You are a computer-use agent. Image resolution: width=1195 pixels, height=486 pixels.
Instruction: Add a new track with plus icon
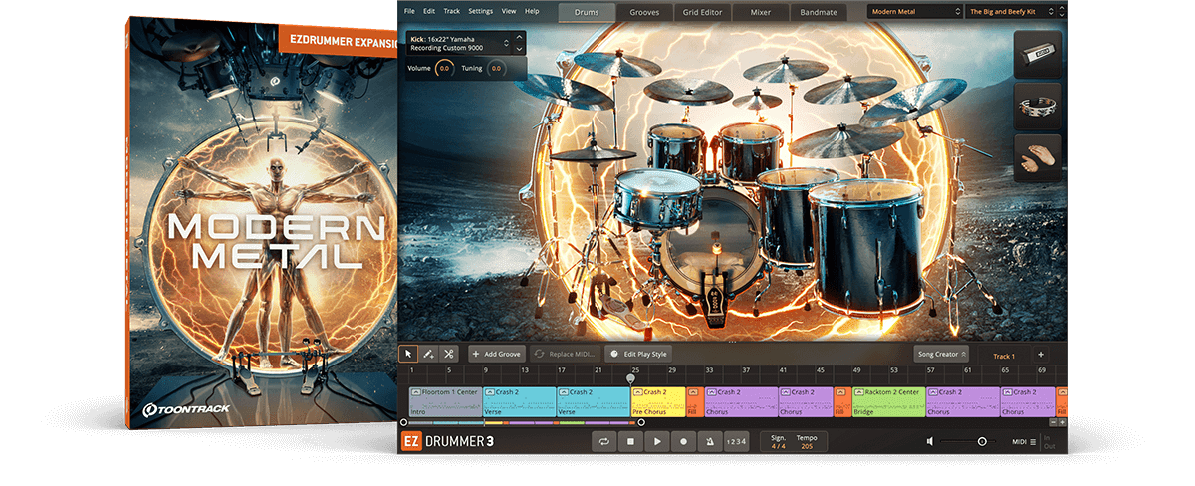1041,354
